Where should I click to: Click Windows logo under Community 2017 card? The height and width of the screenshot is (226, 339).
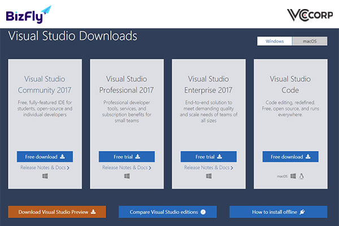(x=45, y=176)
